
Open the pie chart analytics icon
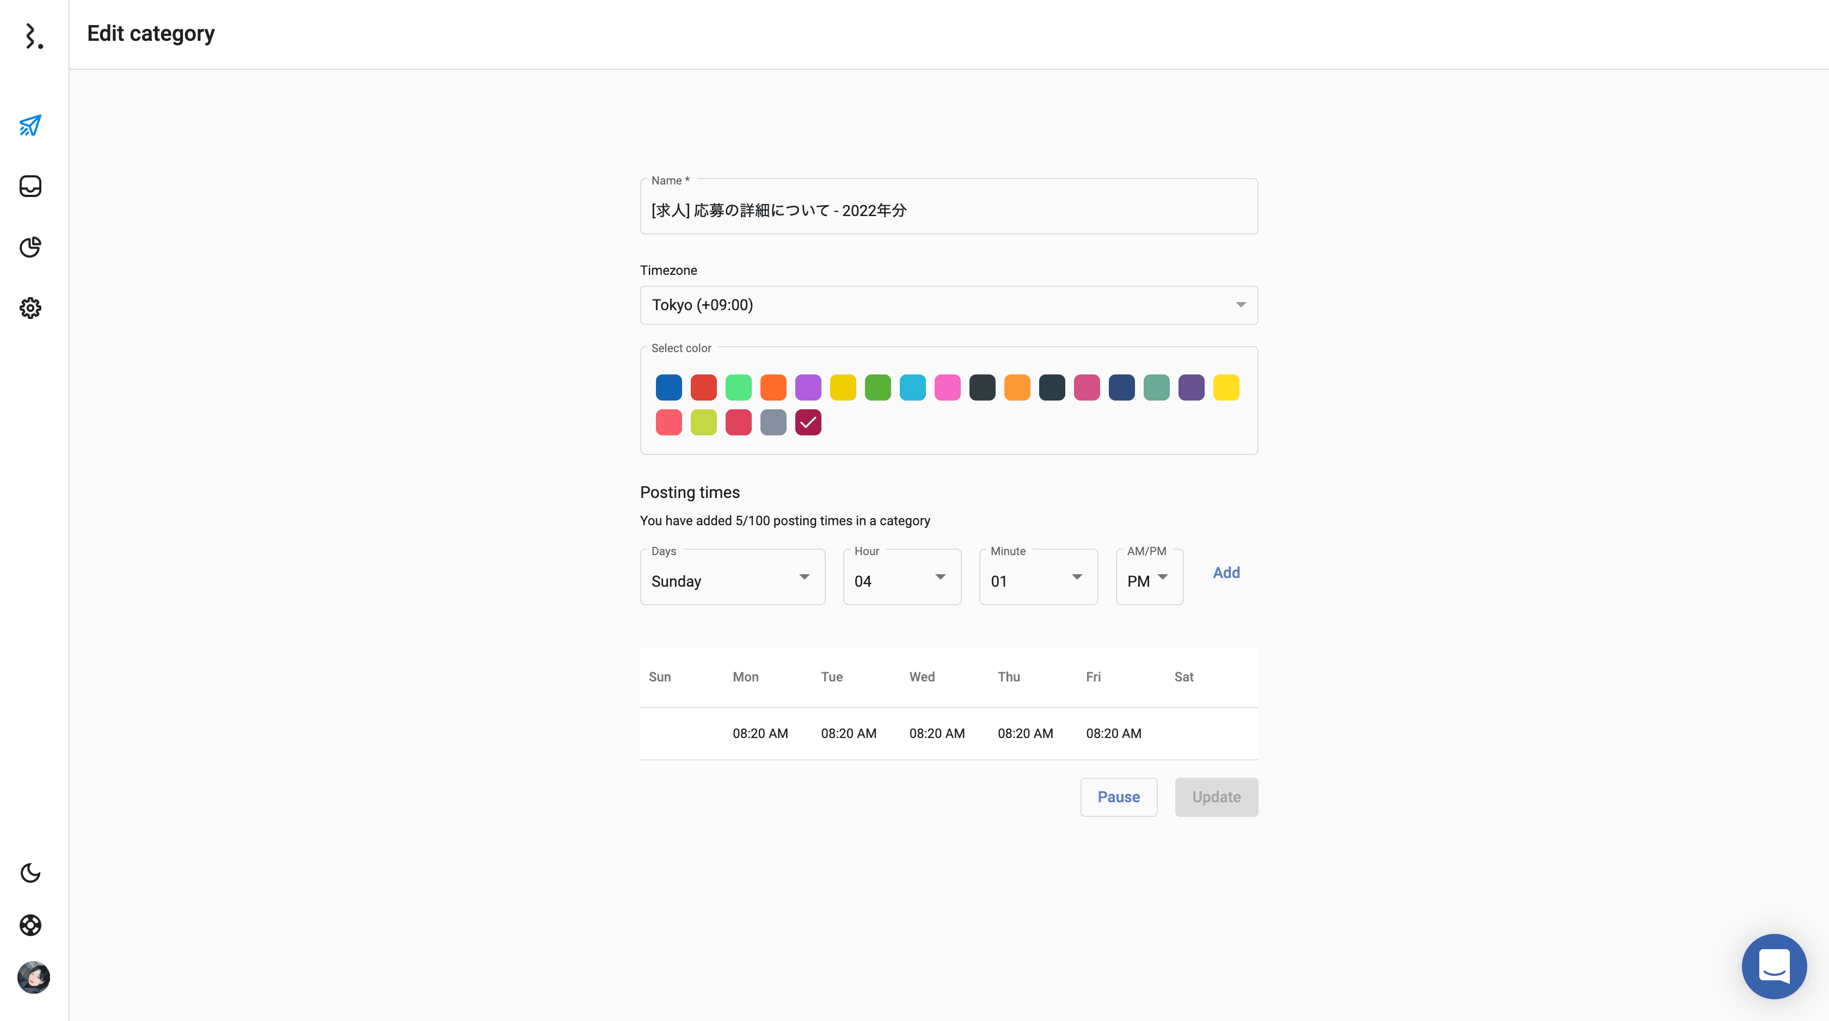30,247
